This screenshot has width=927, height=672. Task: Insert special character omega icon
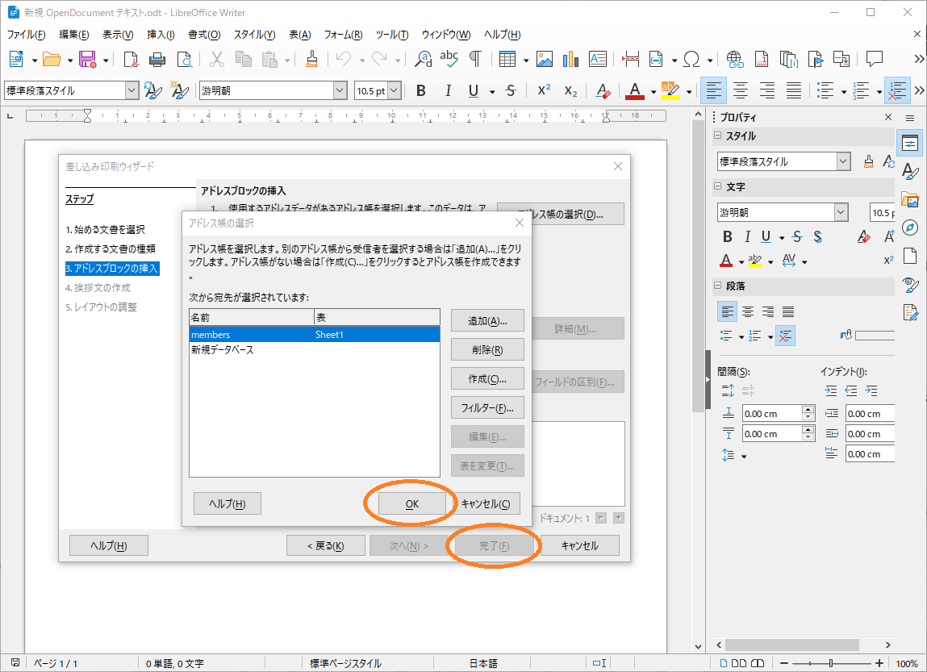[691, 59]
